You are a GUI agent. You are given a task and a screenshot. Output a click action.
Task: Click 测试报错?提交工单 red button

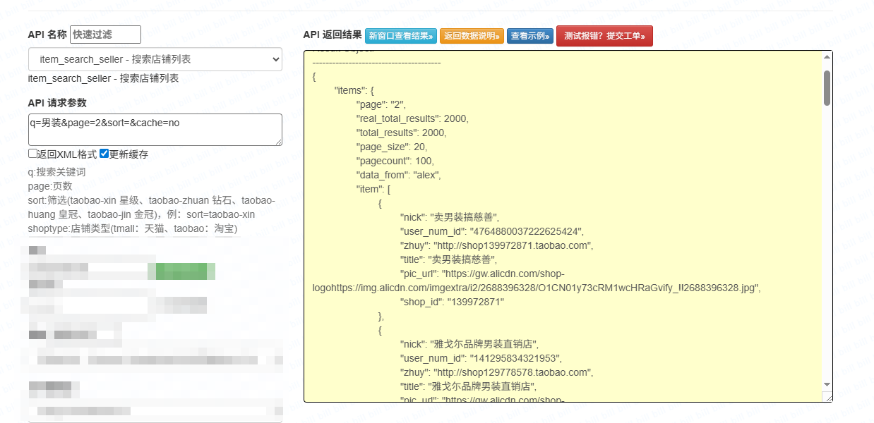click(x=604, y=36)
